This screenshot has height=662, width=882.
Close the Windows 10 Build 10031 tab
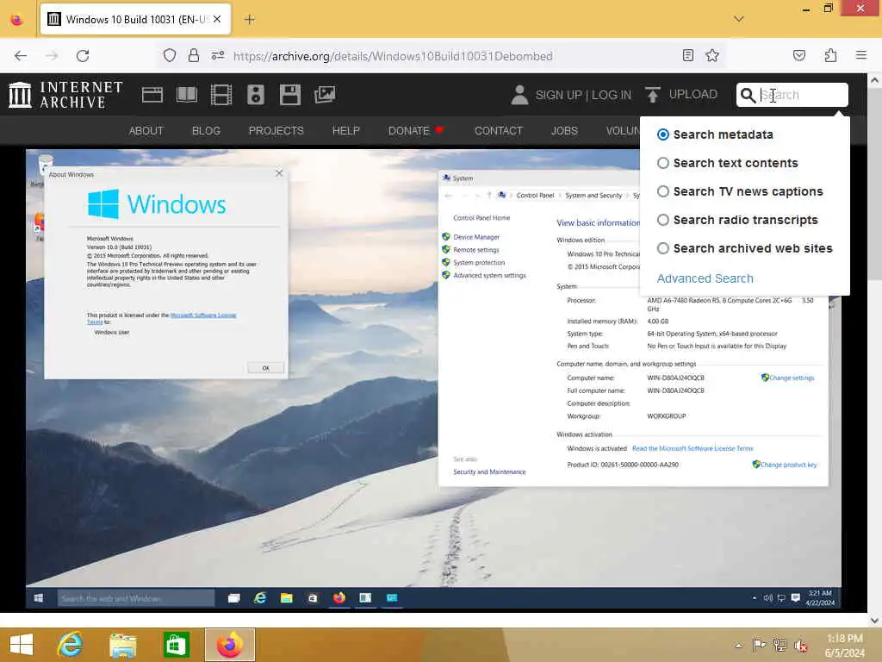217,19
